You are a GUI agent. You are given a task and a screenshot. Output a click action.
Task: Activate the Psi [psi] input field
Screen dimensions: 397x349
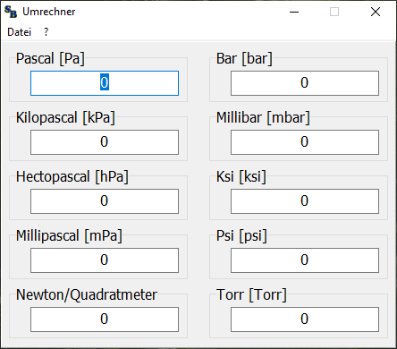[x=305, y=260]
